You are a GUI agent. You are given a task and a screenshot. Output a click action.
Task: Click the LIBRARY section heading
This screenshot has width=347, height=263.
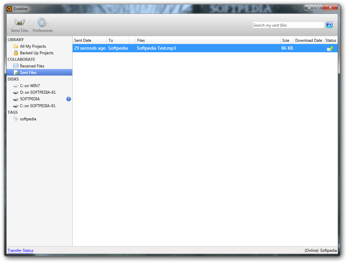(x=15, y=40)
